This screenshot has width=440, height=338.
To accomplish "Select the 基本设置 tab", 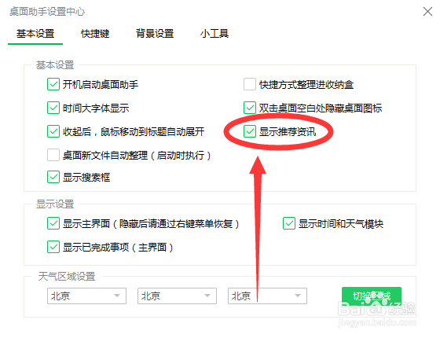I will click(x=35, y=34).
